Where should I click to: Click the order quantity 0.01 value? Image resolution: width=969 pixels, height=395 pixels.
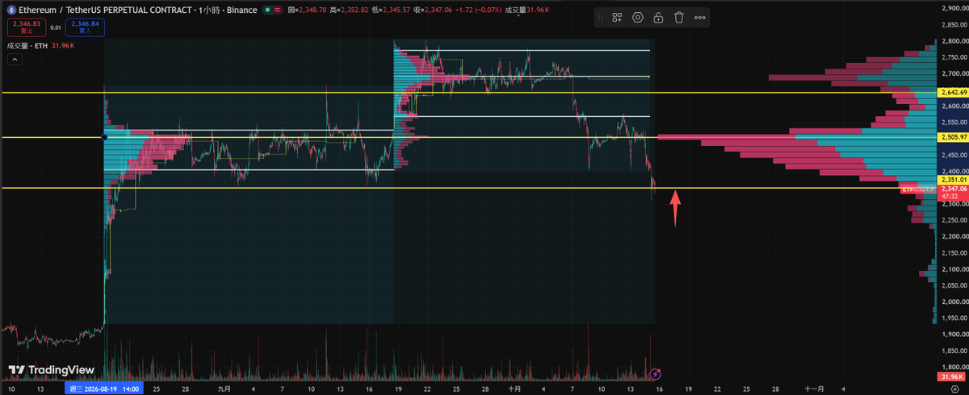(x=55, y=27)
